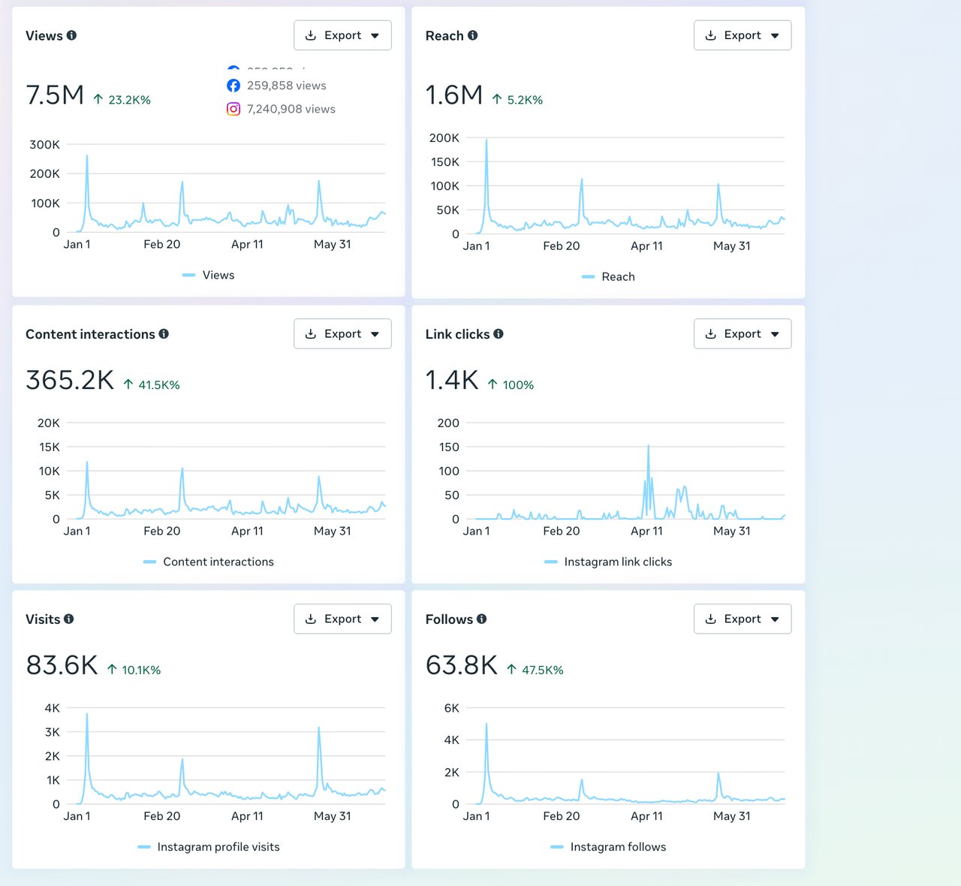Click the 7.5M total views value
The width and height of the screenshot is (961, 886).
pos(55,95)
